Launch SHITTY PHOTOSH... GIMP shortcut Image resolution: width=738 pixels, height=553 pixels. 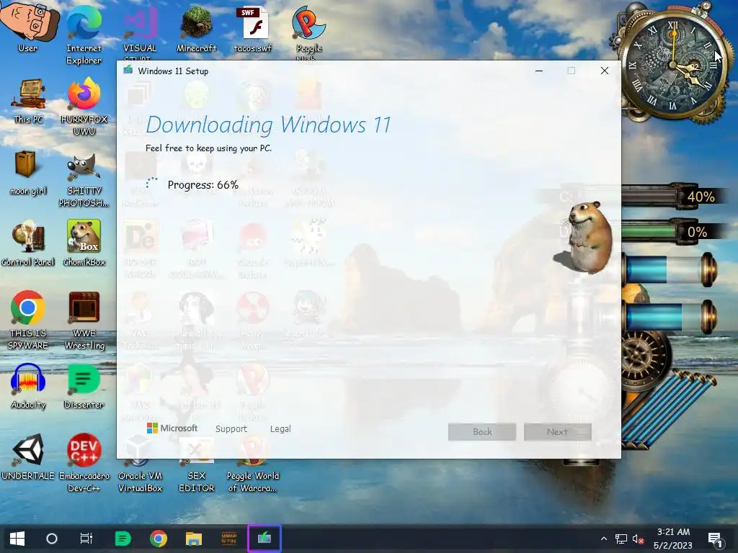point(84,179)
